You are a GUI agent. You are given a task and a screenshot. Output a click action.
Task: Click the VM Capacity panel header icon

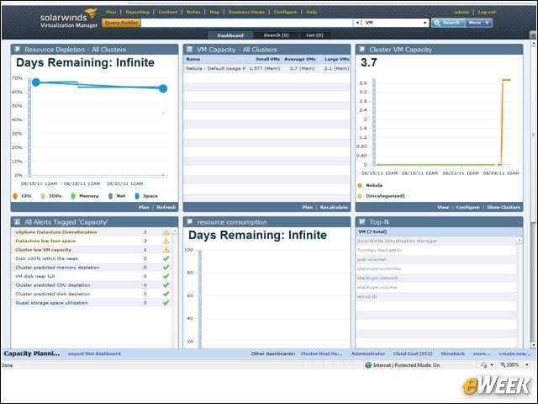(189, 50)
